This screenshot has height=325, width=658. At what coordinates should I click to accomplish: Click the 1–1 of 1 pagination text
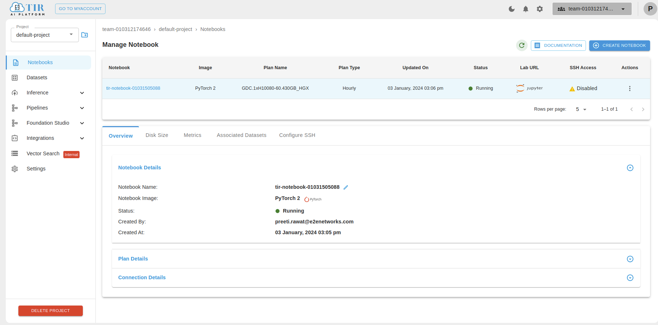(x=609, y=109)
